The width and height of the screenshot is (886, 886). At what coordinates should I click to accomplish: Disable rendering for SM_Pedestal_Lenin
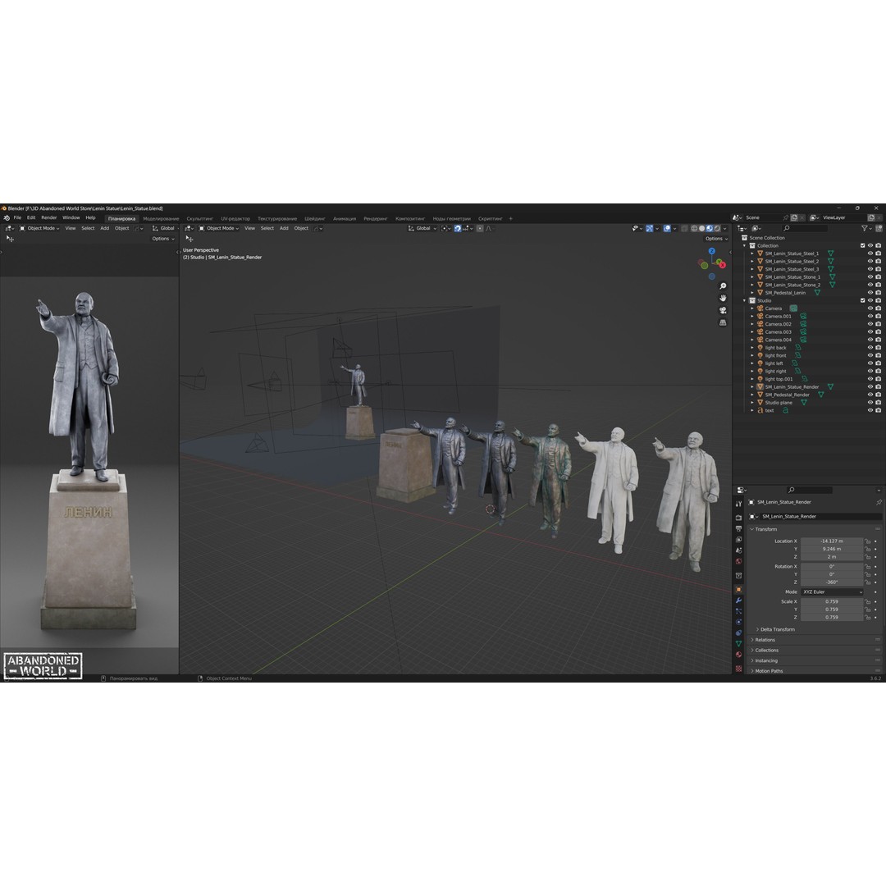[x=878, y=293]
